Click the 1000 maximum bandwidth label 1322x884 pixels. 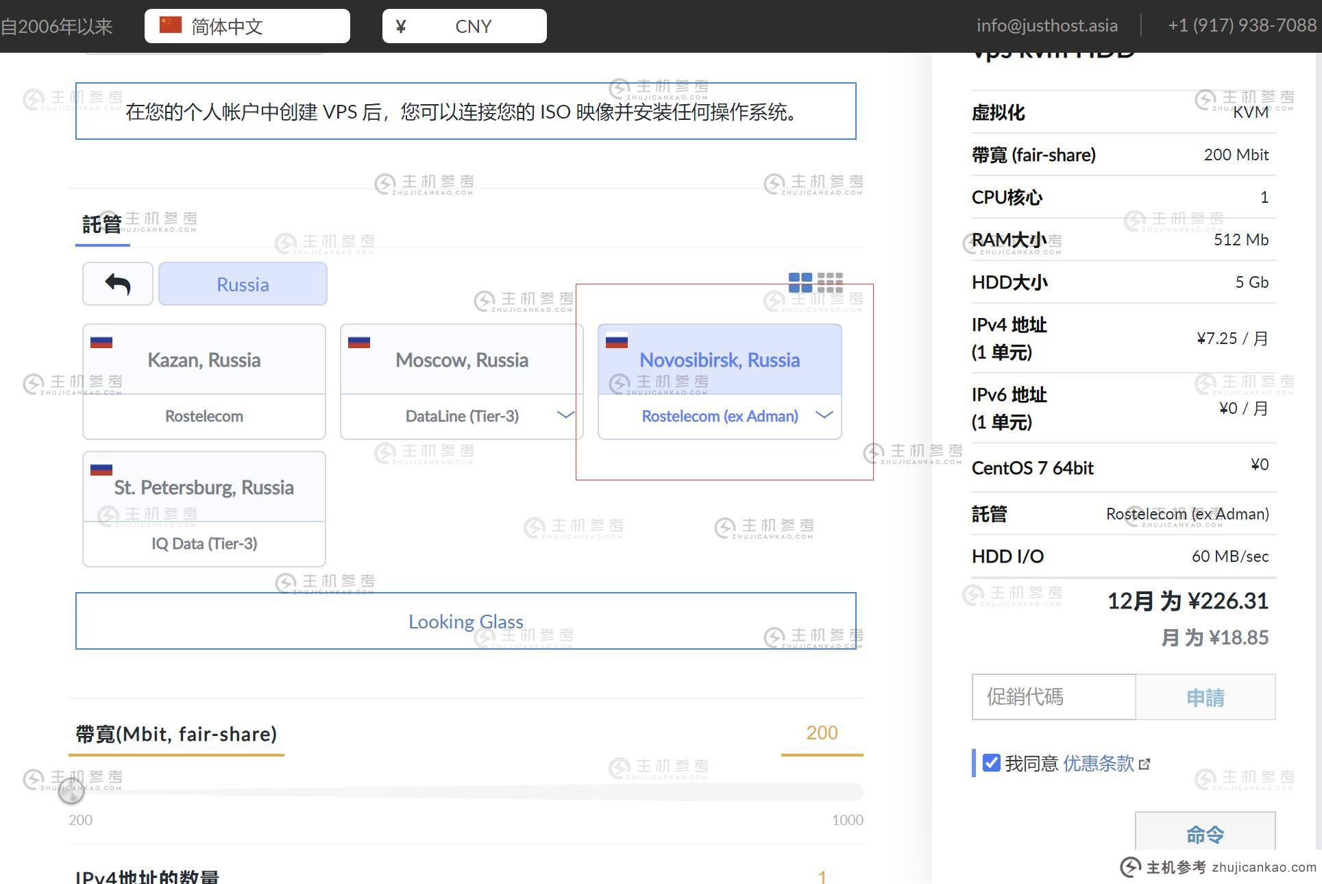[848, 820]
